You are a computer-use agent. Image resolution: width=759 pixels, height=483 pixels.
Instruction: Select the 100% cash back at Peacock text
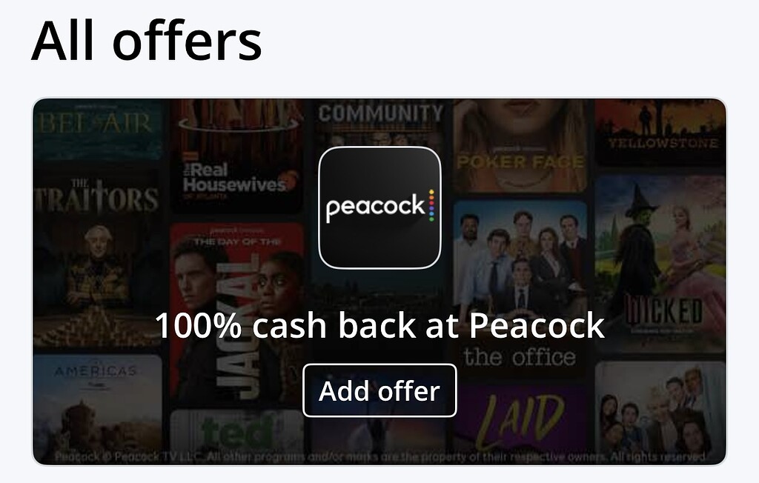click(379, 325)
